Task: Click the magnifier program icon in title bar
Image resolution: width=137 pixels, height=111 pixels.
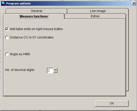Action: click(4, 3)
